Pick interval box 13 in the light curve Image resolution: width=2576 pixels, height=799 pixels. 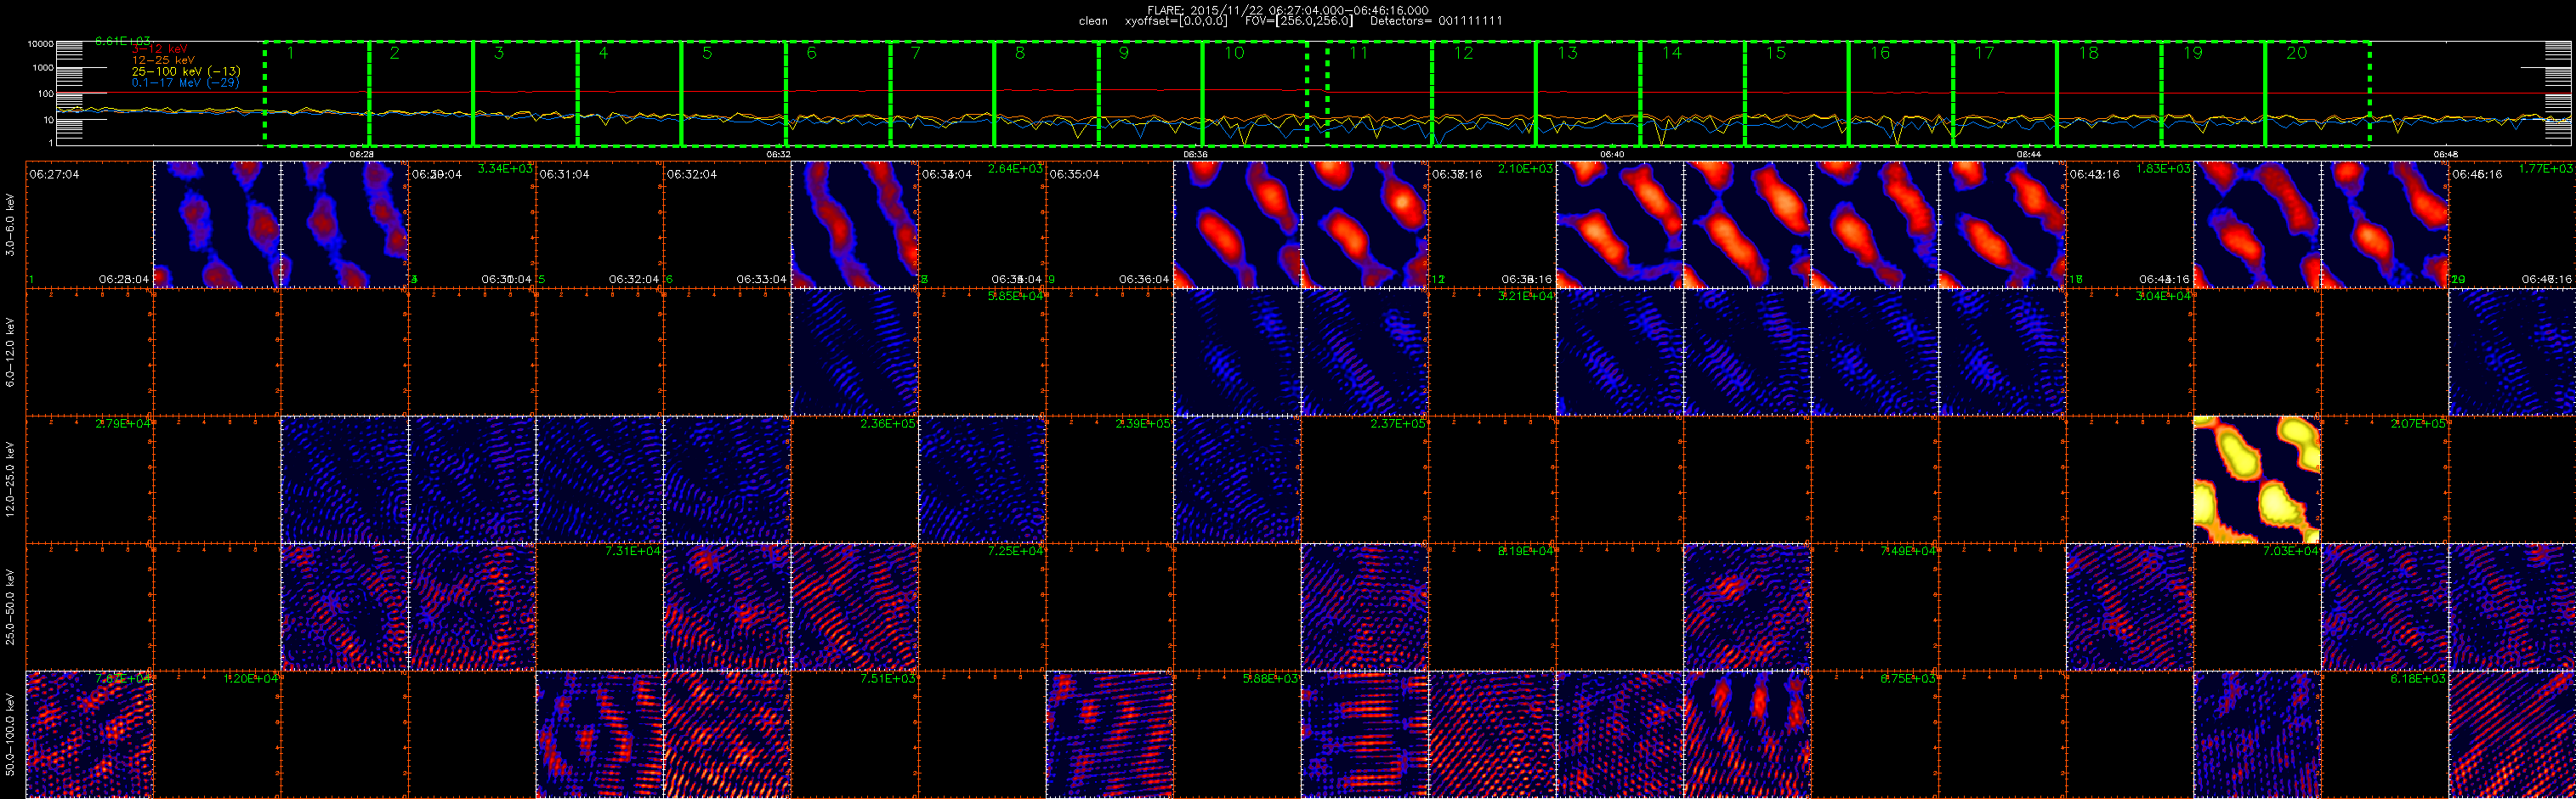1588,94
